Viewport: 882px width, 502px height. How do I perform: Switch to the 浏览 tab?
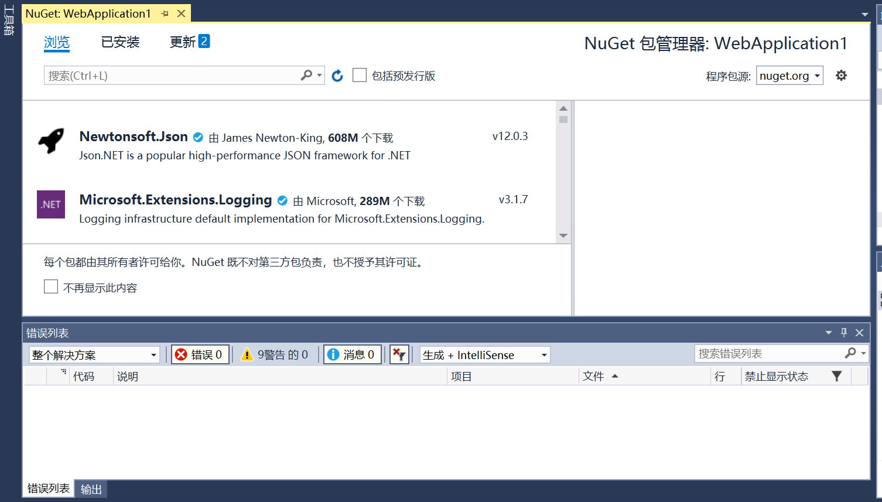57,42
